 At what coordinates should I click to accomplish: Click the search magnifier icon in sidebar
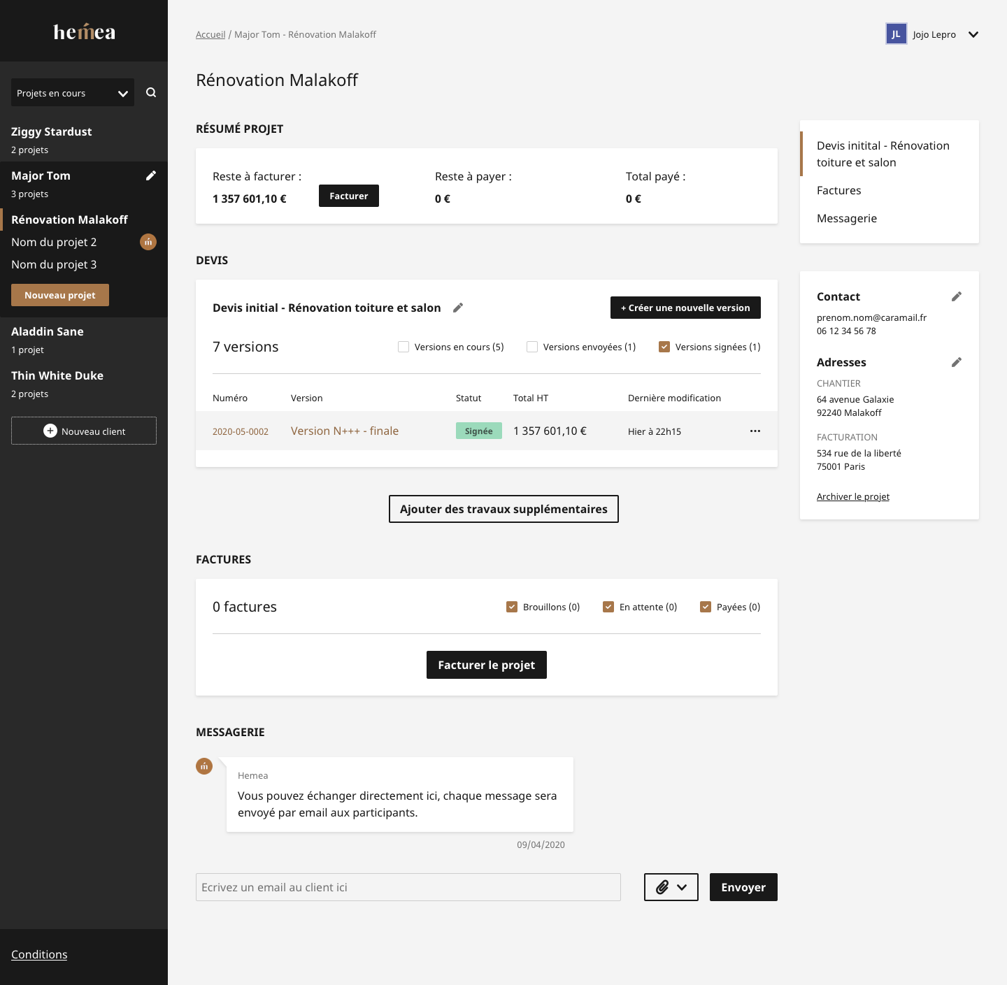(x=151, y=92)
